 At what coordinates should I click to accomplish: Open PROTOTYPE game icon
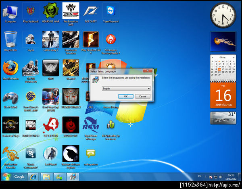pos(71,127)
